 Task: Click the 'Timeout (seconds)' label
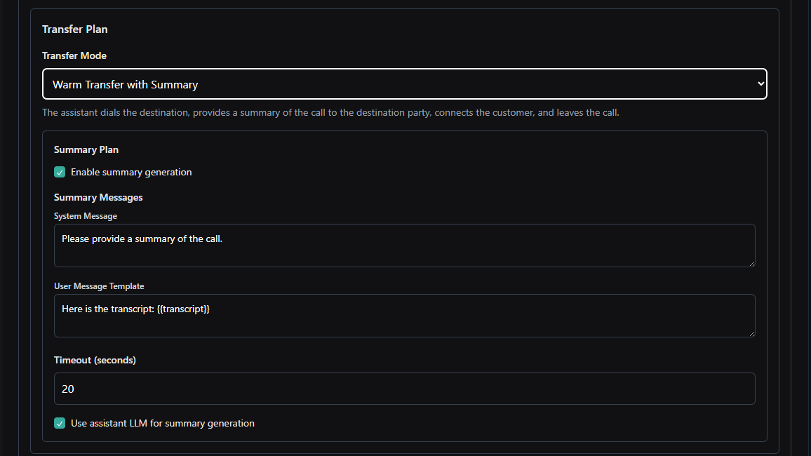[95, 360]
